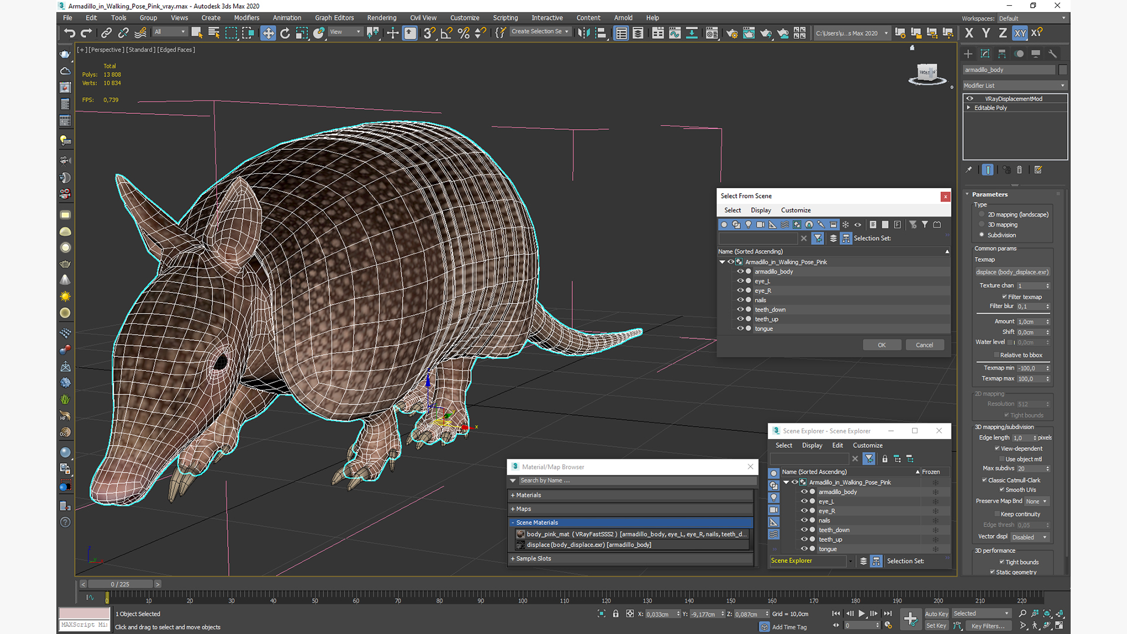Screen dimensions: 1127x634
Task: Click Zoom Extents Selected navigation icon
Action: (1047, 613)
